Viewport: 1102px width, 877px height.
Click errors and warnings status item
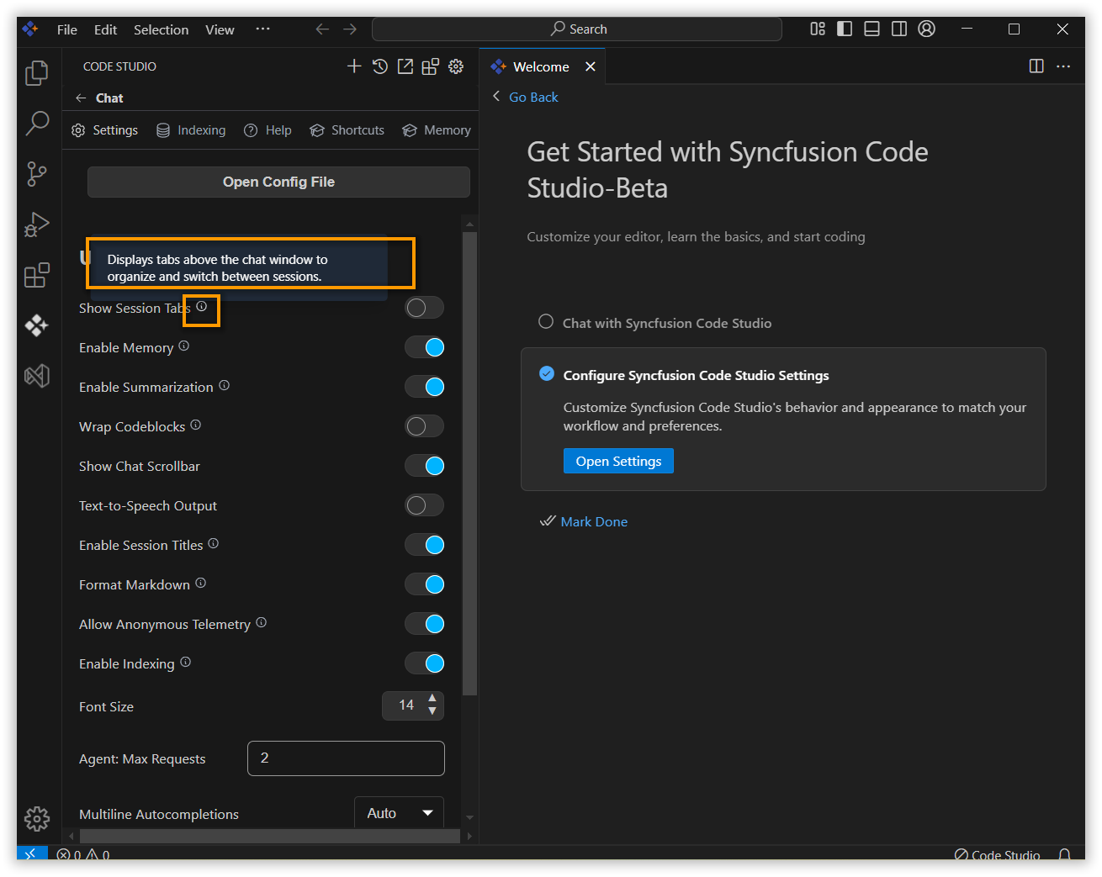[x=82, y=854]
